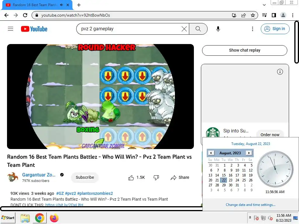
Task: Search with your voice microphone
Action: click(218, 29)
